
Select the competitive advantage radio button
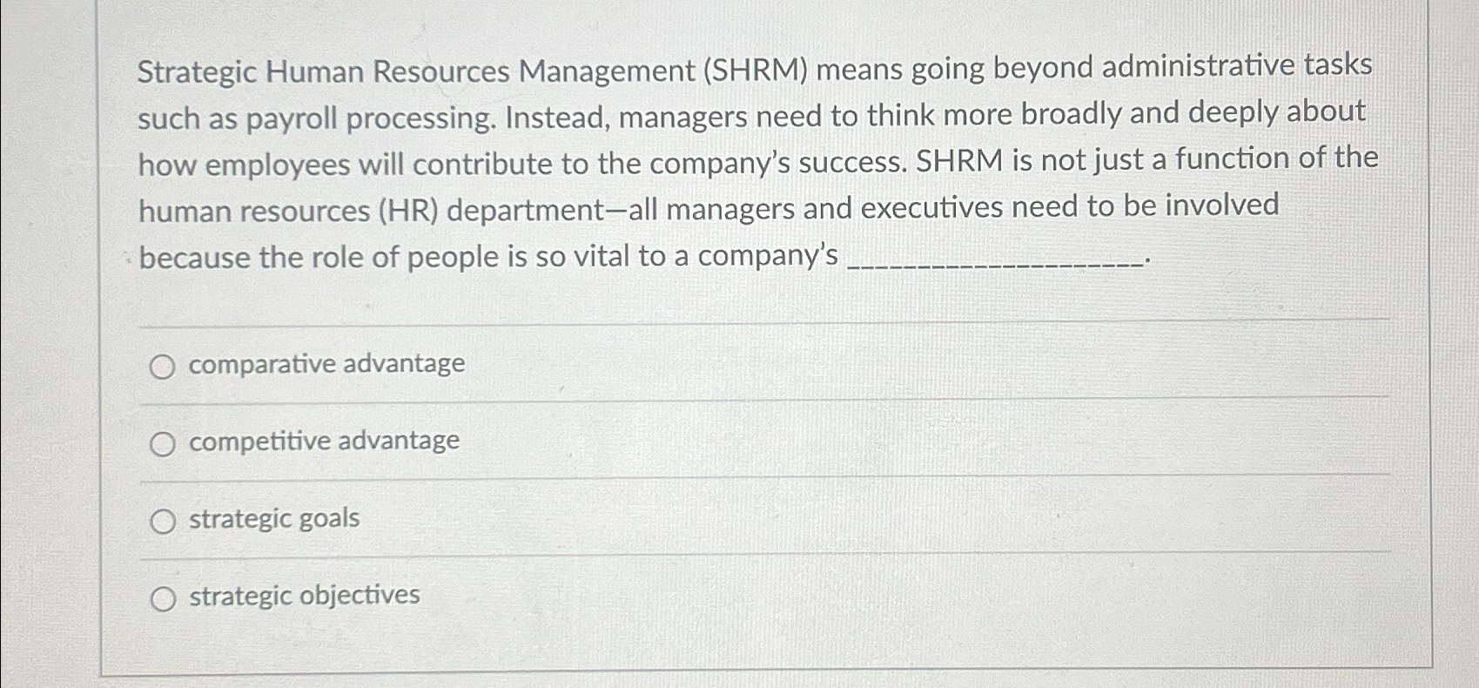tap(162, 444)
